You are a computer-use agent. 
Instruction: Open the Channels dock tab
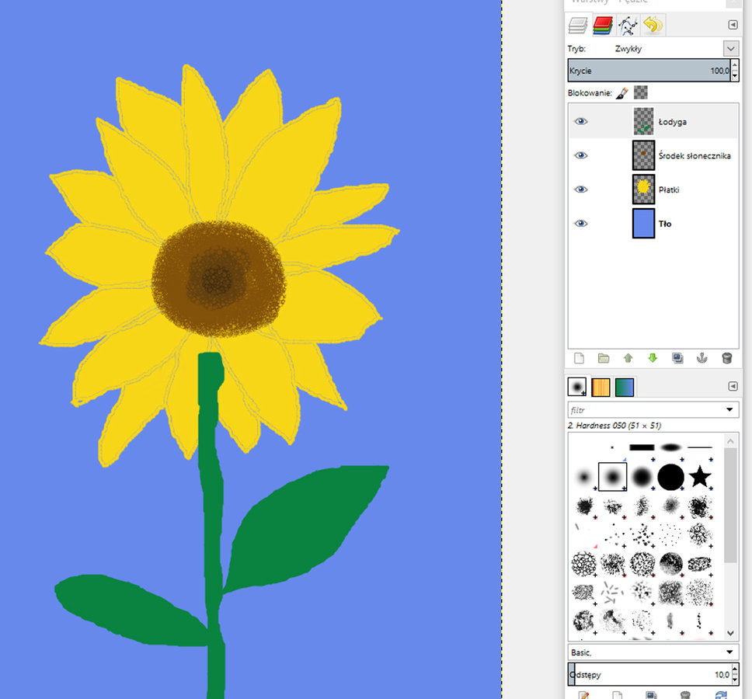point(602,25)
